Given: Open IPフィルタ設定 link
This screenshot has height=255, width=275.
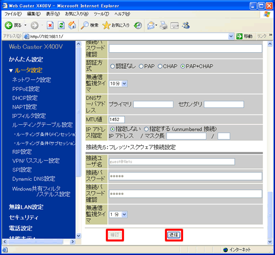Looking at the screenshot, I should click(x=29, y=116).
